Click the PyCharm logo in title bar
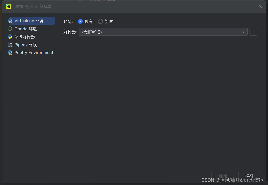Image resolution: width=268 pixels, height=185 pixels. pyautogui.click(x=9, y=7)
